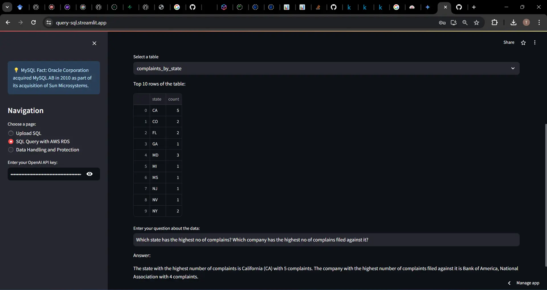The width and height of the screenshot is (547, 290).
Task: Expand the chevron beside Manage app
Action: (x=509, y=283)
